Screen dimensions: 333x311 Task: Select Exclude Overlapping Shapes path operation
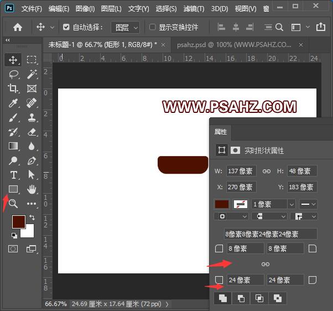(x=278, y=298)
